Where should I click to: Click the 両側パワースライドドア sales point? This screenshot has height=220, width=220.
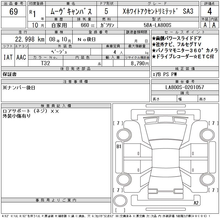(177, 38)
